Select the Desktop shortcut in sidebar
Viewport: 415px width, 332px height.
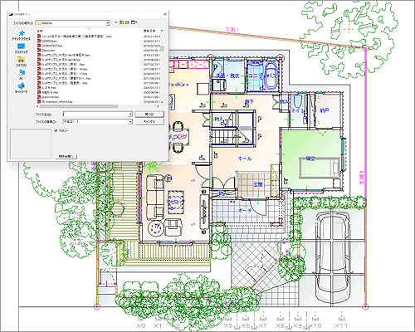pyautogui.click(x=22, y=49)
